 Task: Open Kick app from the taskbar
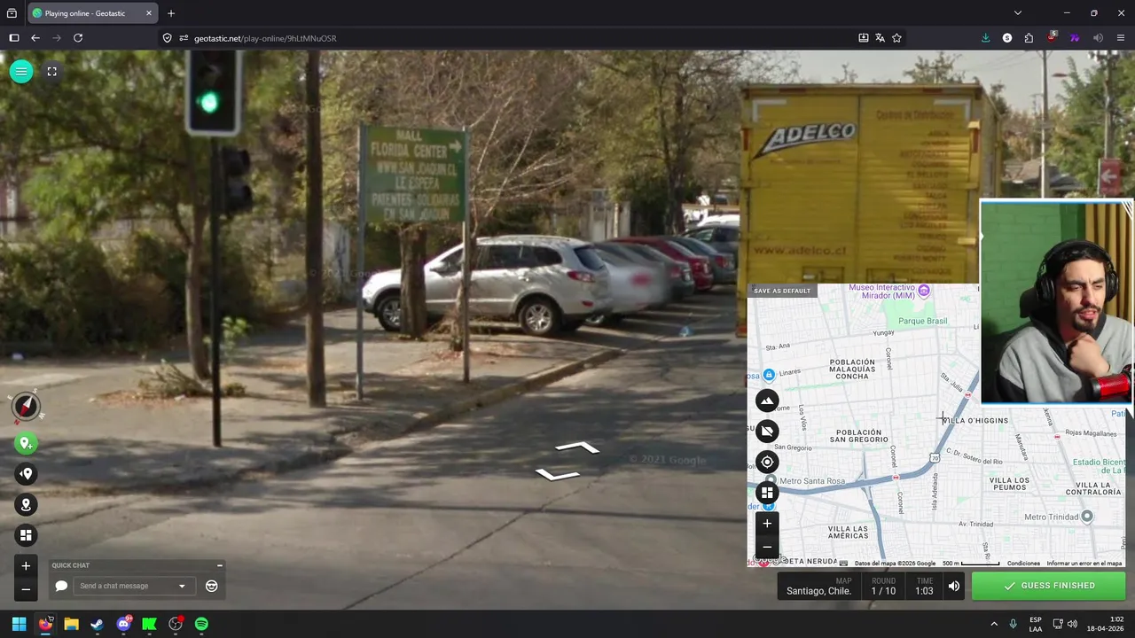pyautogui.click(x=149, y=624)
